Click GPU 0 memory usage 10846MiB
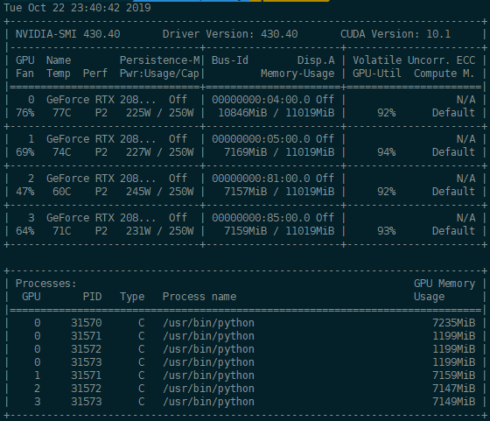490x421 pixels. point(242,113)
